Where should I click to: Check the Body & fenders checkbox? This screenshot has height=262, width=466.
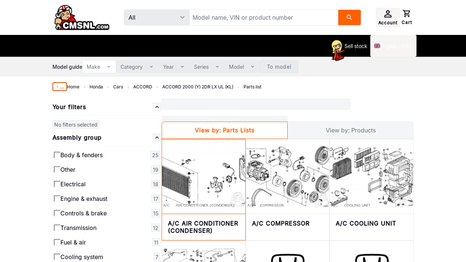[x=57, y=155]
